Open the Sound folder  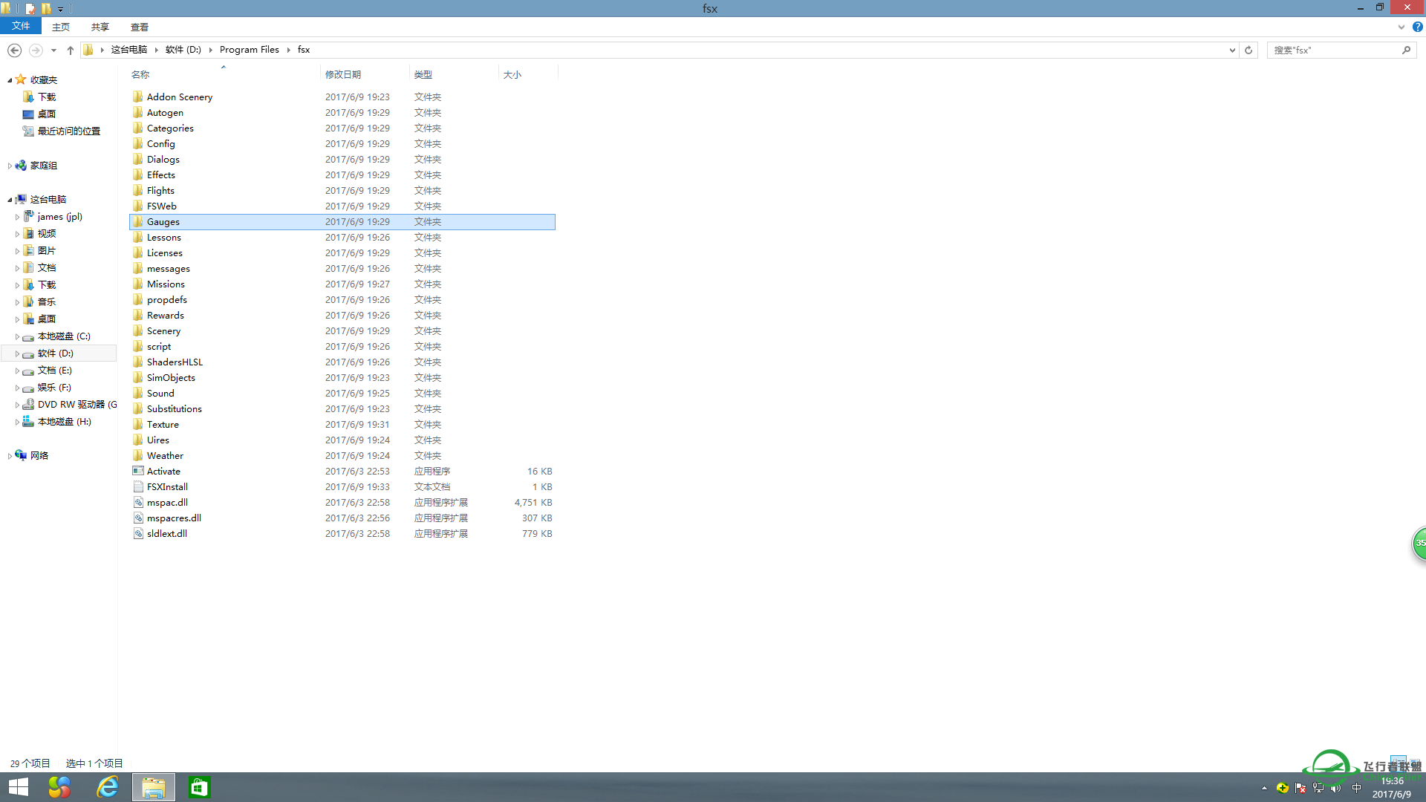(x=160, y=393)
